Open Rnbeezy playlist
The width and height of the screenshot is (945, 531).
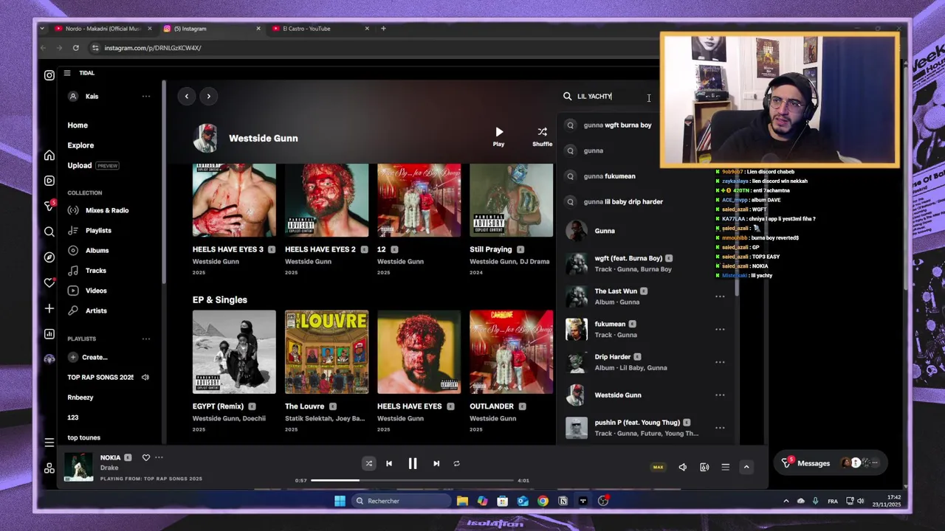point(80,398)
